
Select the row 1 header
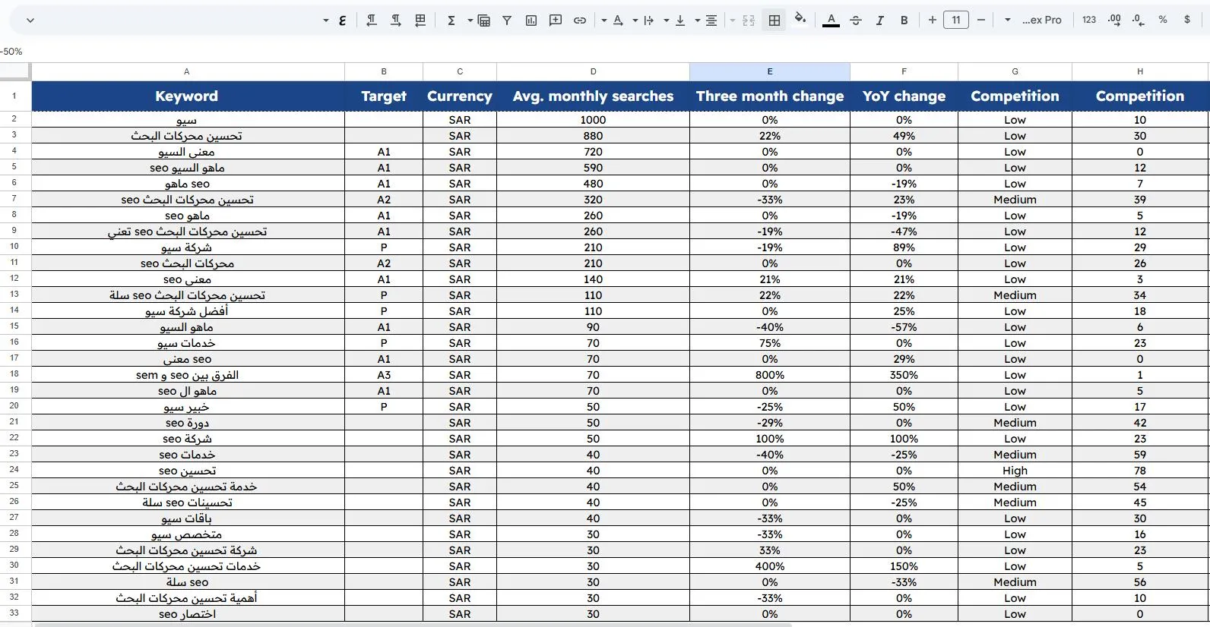[x=14, y=96]
